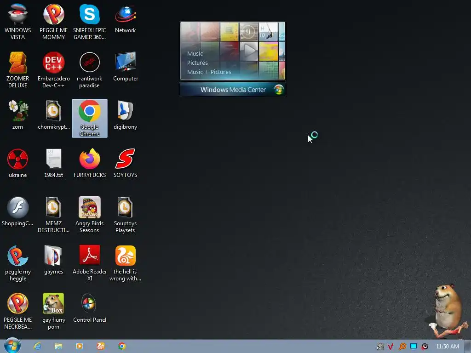Click the Chrome taskbar icon

click(122, 347)
